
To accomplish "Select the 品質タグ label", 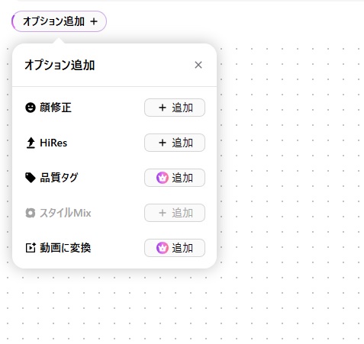I will click(59, 178).
